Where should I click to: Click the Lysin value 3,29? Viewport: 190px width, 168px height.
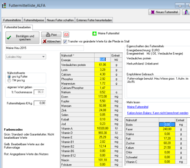click(x=103, y=70)
